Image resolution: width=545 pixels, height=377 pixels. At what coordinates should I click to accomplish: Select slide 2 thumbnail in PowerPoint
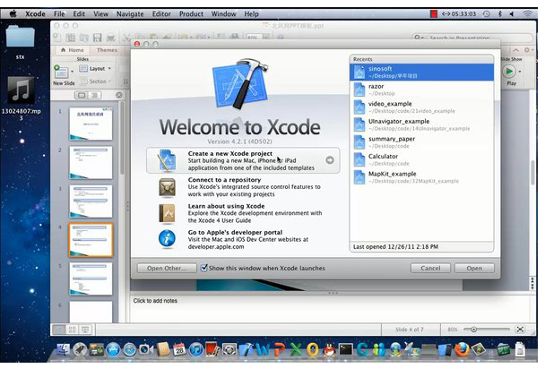[91, 162]
